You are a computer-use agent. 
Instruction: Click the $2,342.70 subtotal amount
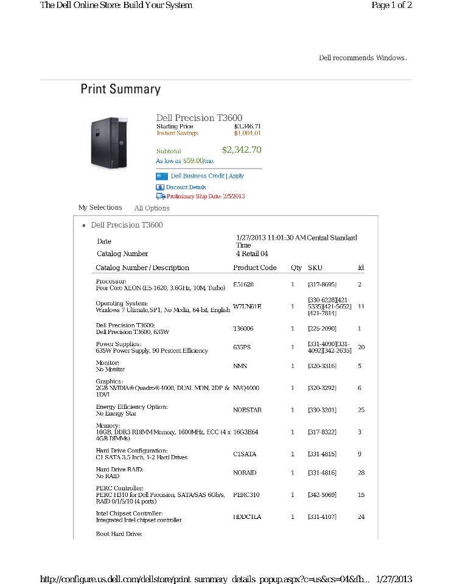point(242,150)
